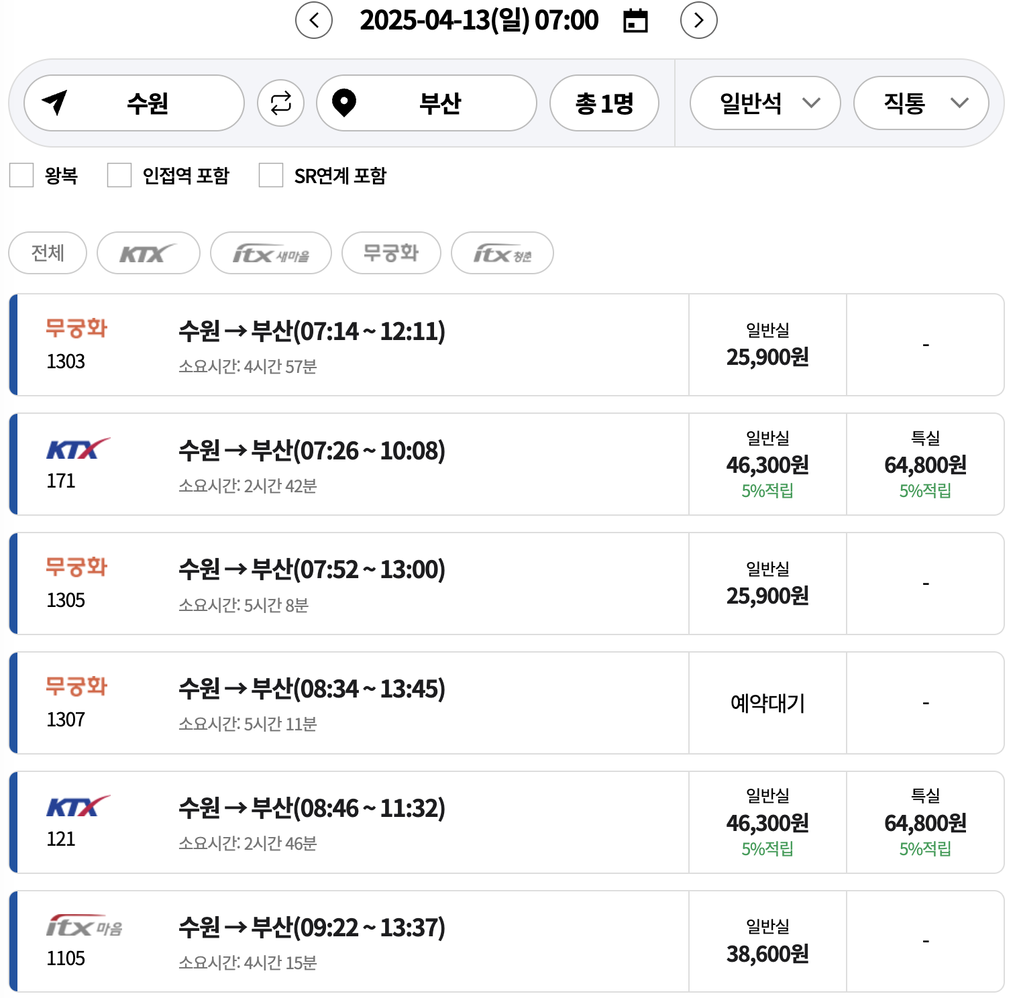
Task: Select 일반실 46,300원 for KTX 171
Action: 767,464
